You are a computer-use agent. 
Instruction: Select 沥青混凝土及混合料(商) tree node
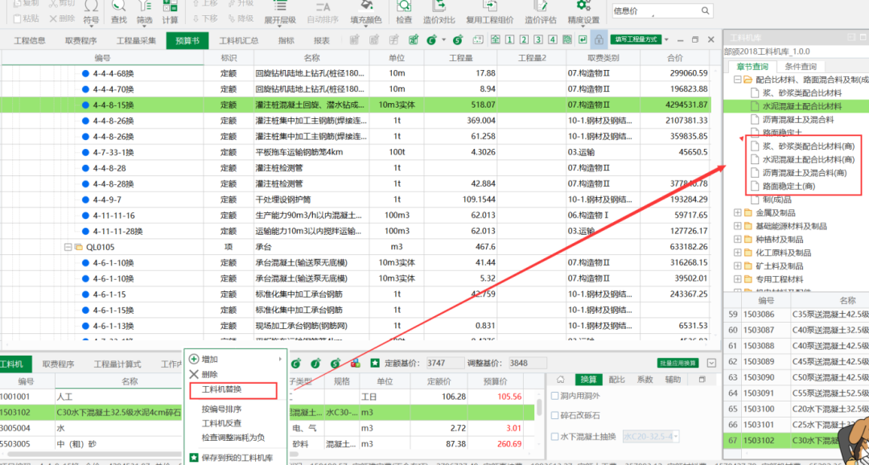tap(805, 174)
